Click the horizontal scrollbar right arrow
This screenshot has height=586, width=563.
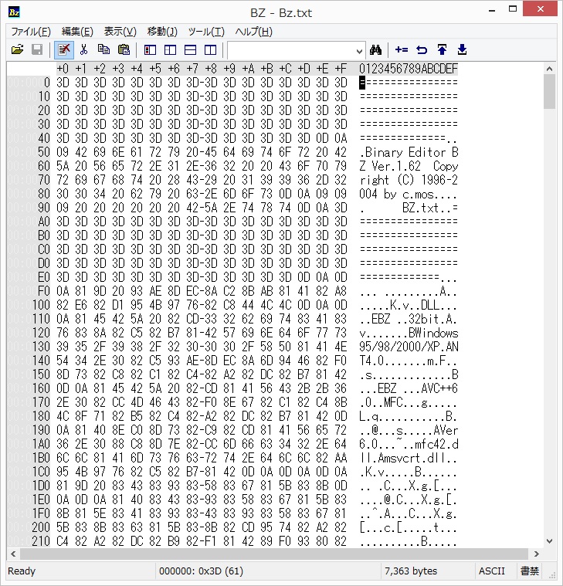[537, 554]
